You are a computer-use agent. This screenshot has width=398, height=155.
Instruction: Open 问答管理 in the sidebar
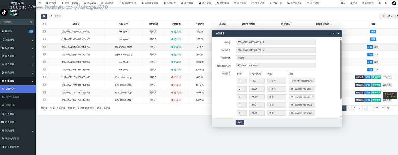(x=18, y=114)
